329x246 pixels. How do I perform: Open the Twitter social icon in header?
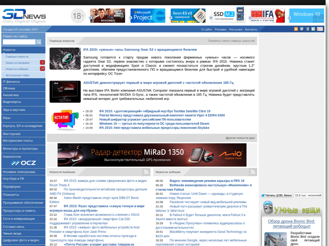click(313, 29)
